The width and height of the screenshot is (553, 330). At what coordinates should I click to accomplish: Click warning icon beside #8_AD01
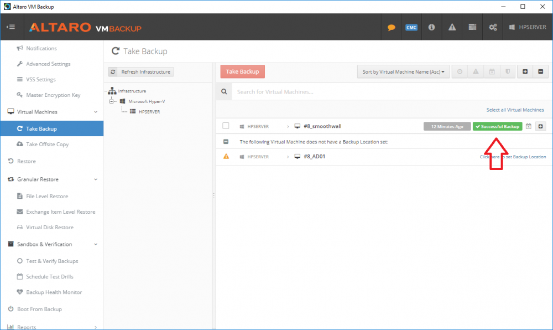[x=226, y=156]
